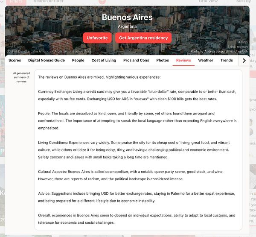Select the Reviews tab
Viewport: 256px width, 237px height.
point(183,60)
